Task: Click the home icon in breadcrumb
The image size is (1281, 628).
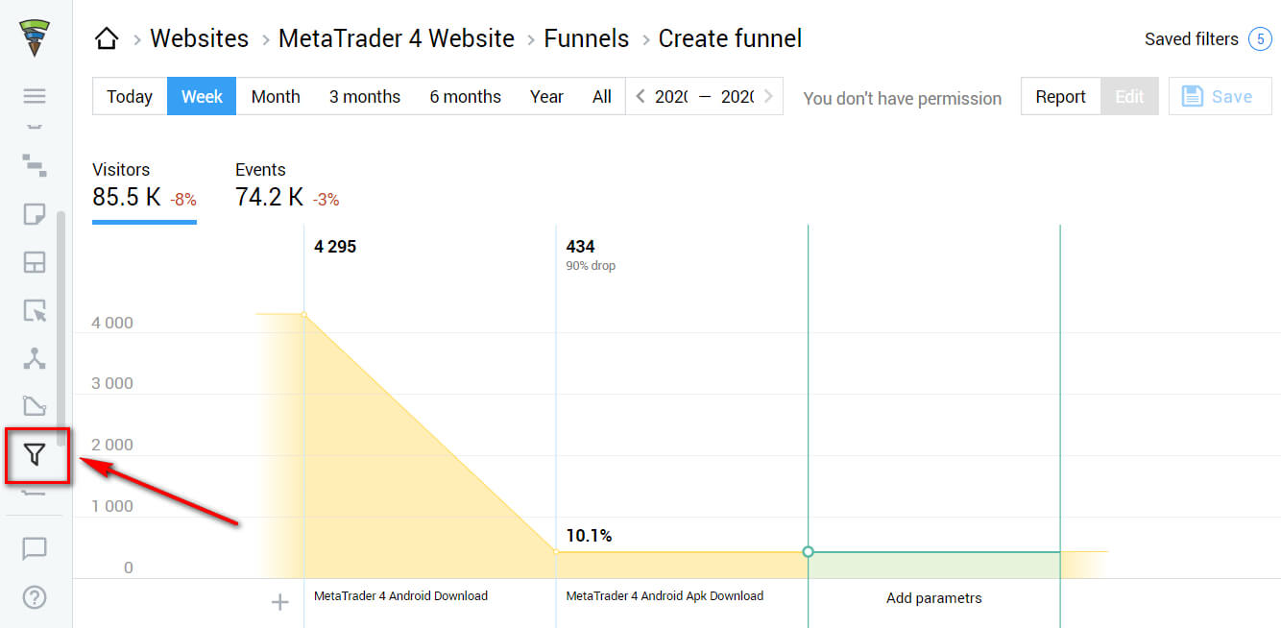Action: coord(107,39)
